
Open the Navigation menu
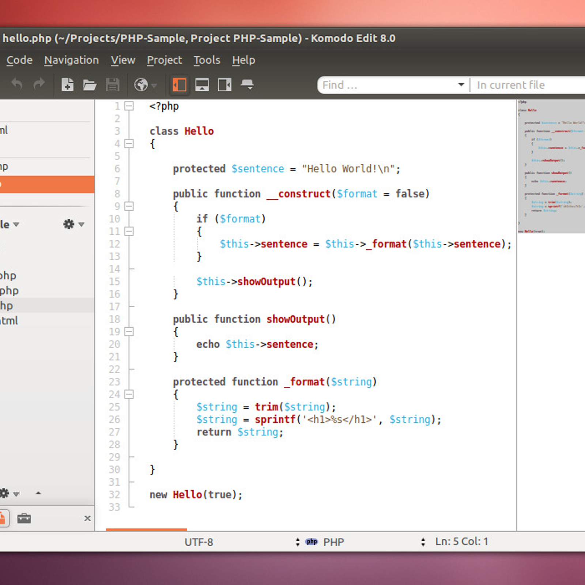(71, 60)
